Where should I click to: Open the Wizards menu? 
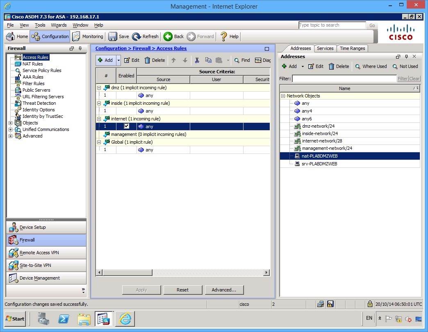click(x=59, y=25)
